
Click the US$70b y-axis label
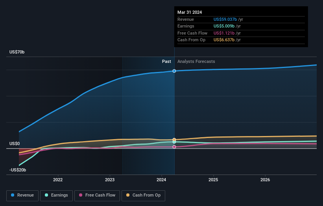[x=17, y=52]
